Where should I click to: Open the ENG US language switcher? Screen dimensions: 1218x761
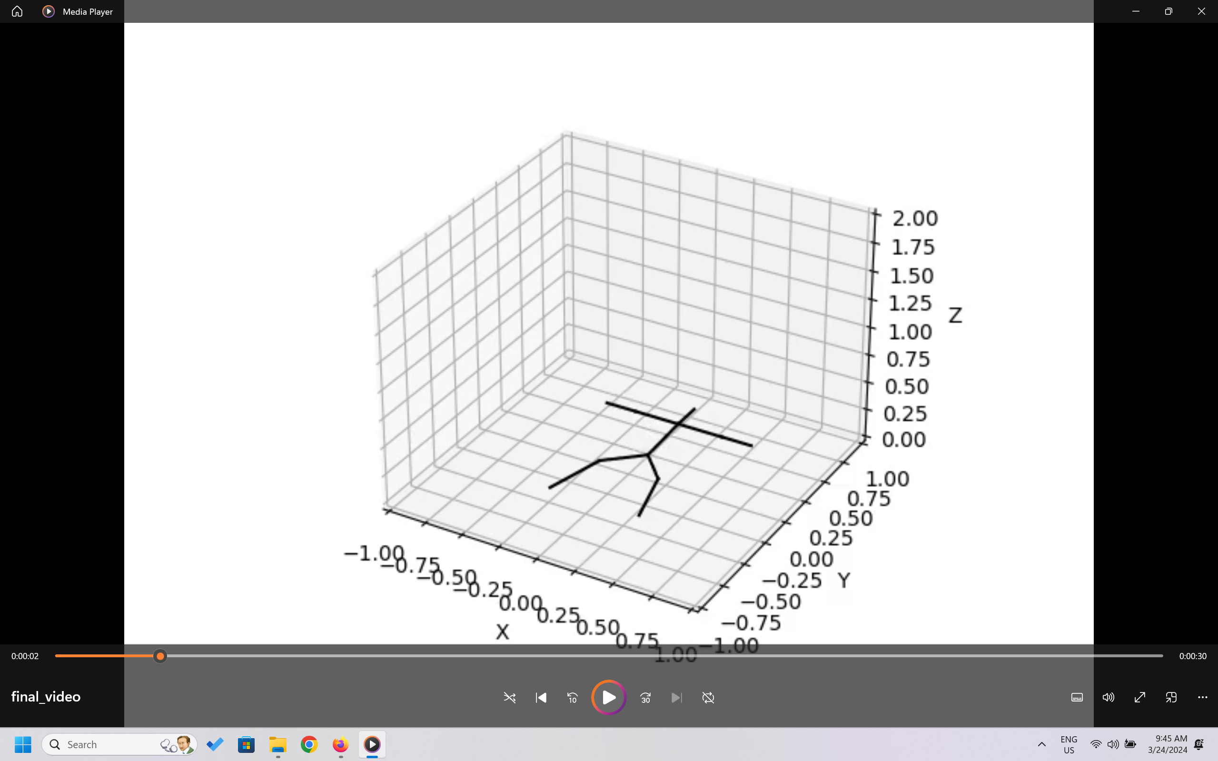[x=1069, y=744]
